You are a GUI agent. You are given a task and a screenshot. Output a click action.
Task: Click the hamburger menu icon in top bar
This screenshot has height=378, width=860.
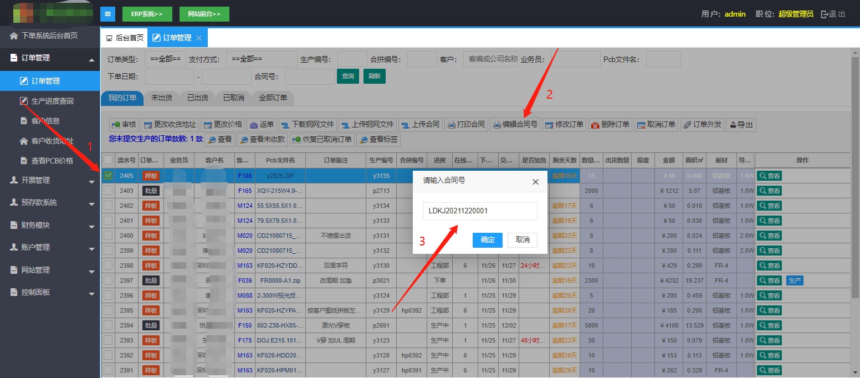[107, 14]
